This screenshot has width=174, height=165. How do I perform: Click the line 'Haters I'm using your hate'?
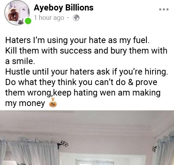coord(78,40)
